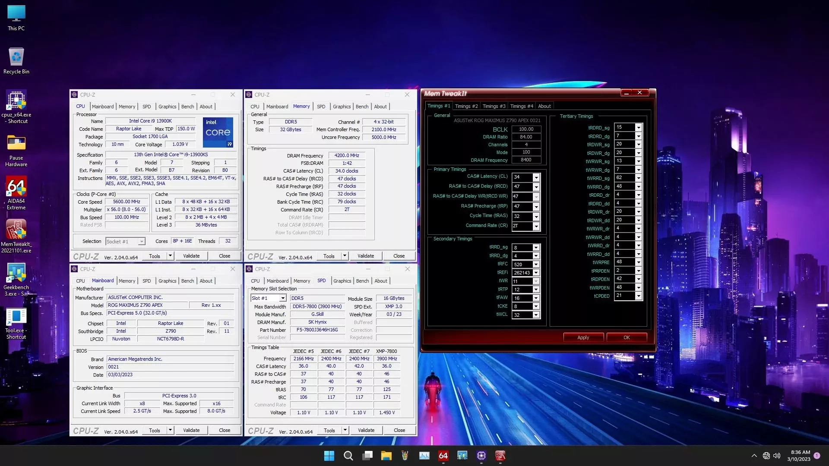This screenshot has width=829, height=466.
Task: Open the CAS# Latency dropdown in Mem TweakIt
Action: [x=535, y=177]
